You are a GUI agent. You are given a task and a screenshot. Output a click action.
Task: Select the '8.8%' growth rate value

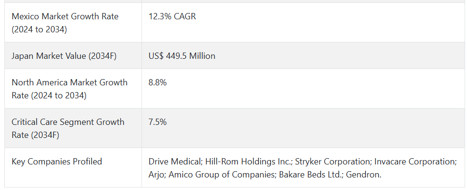(157, 82)
